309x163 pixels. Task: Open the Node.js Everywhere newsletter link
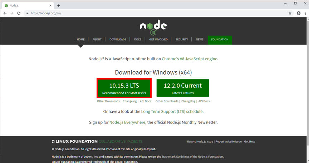click(127, 122)
